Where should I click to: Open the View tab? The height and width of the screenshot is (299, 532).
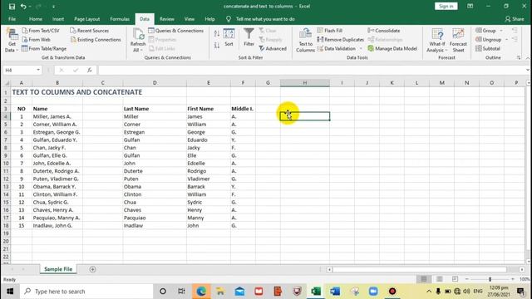pos(190,19)
